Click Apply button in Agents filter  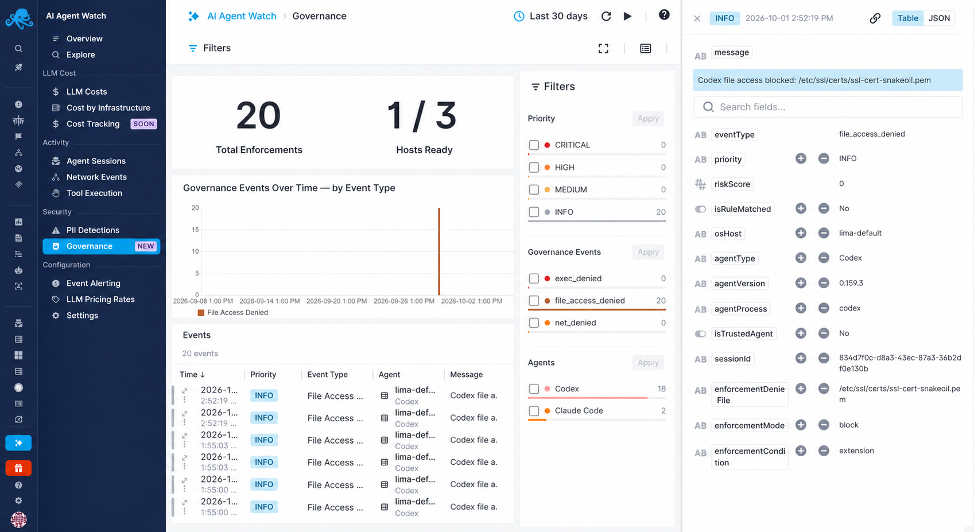point(648,363)
